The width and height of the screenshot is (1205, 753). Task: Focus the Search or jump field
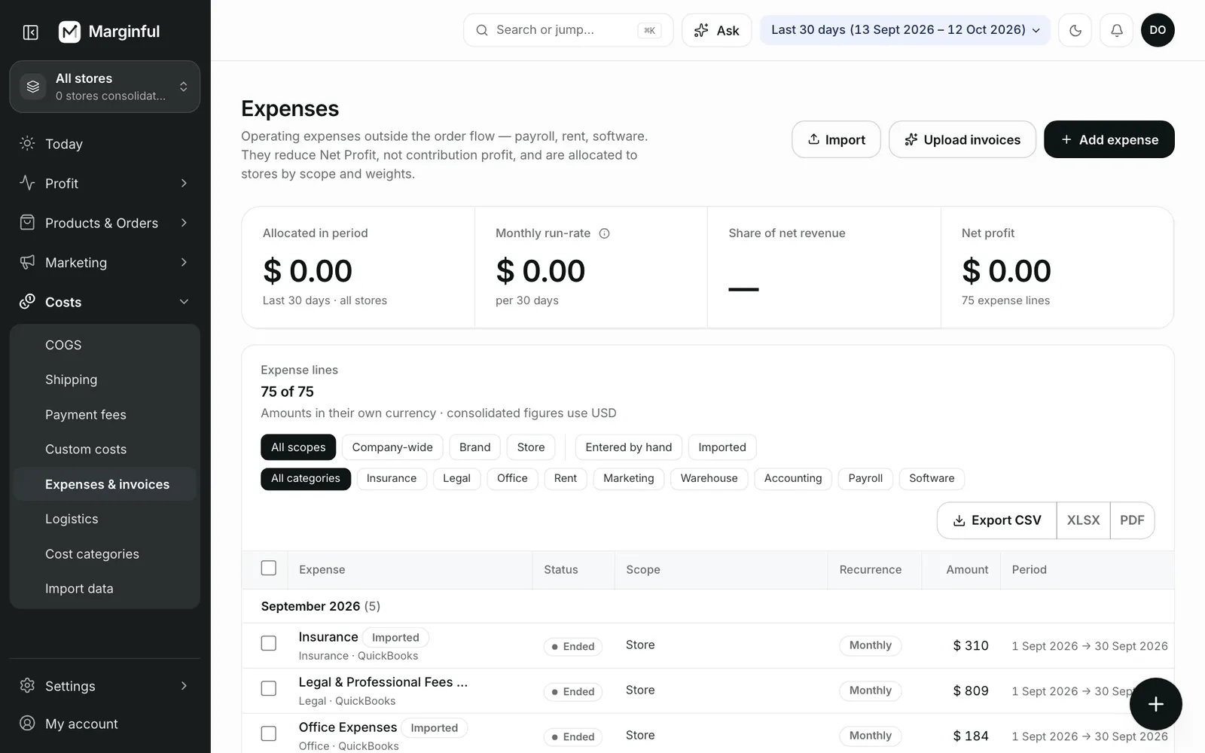click(568, 30)
